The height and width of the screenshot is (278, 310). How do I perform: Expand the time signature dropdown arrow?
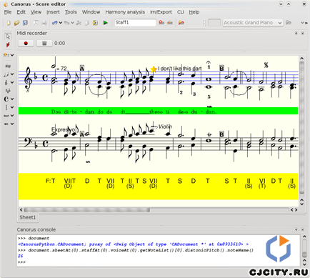[x=12, y=99]
